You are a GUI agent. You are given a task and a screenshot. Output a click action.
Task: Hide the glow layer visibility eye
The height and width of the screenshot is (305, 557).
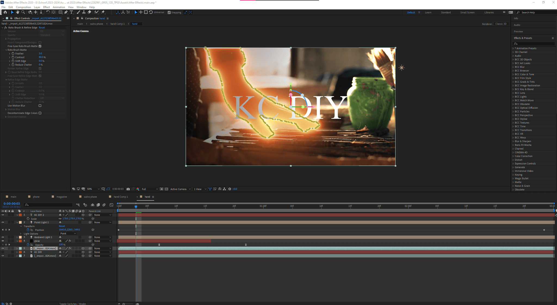pyautogui.click(x=3, y=241)
